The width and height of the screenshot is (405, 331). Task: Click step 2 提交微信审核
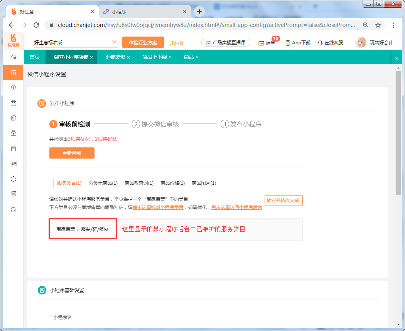(155, 124)
